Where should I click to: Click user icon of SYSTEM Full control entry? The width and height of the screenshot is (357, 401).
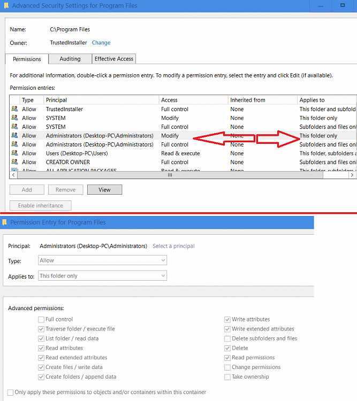coord(14,127)
